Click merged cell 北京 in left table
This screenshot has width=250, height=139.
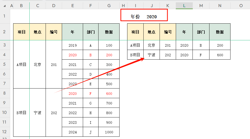tap(38, 64)
